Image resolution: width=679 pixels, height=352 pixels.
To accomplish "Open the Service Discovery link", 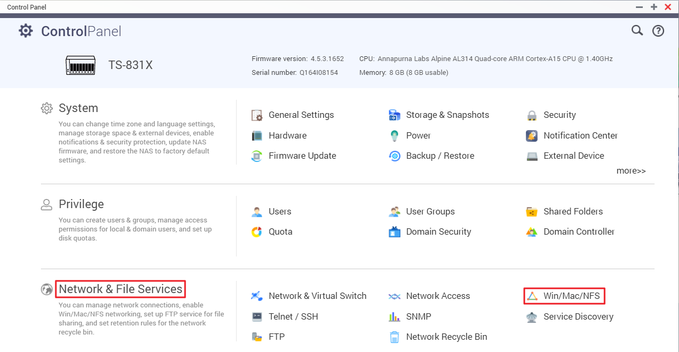I will coord(579,317).
